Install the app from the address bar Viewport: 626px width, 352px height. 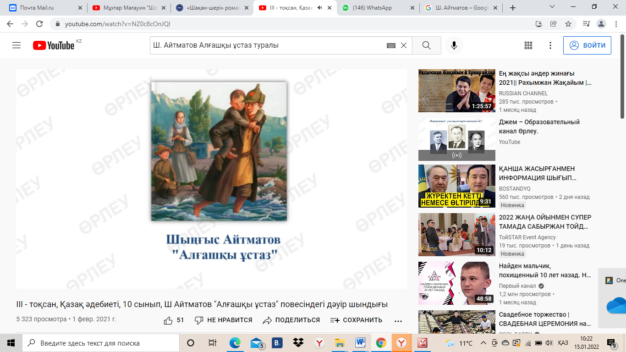click(x=539, y=24)
